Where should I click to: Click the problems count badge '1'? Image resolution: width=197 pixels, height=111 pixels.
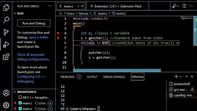coord(79,77)
